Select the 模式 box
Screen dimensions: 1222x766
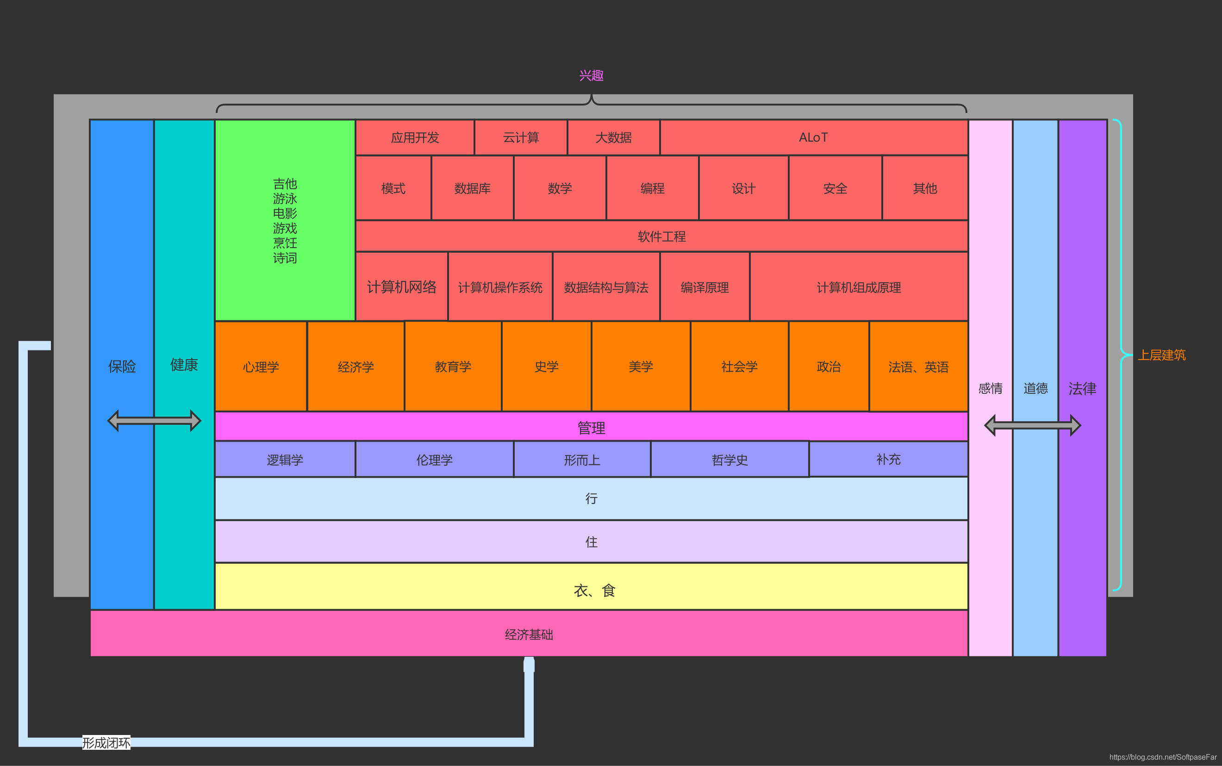click(x=393, y=188)
